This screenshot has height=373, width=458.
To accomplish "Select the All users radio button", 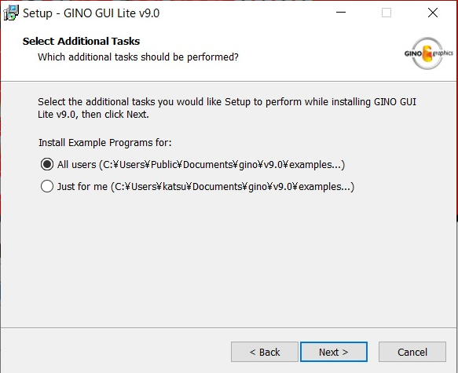I will tap(47, 164).
